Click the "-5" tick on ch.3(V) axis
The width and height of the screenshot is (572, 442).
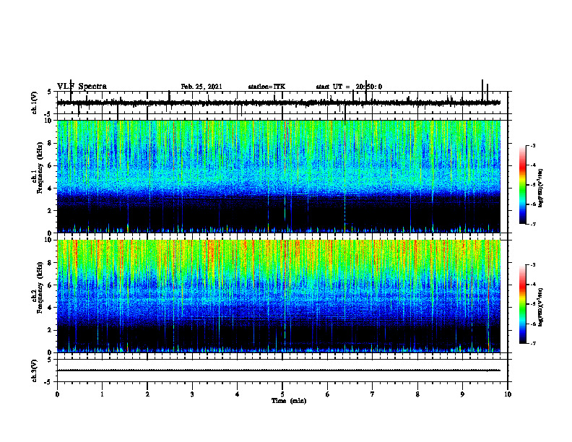click(x=48, y=382)
